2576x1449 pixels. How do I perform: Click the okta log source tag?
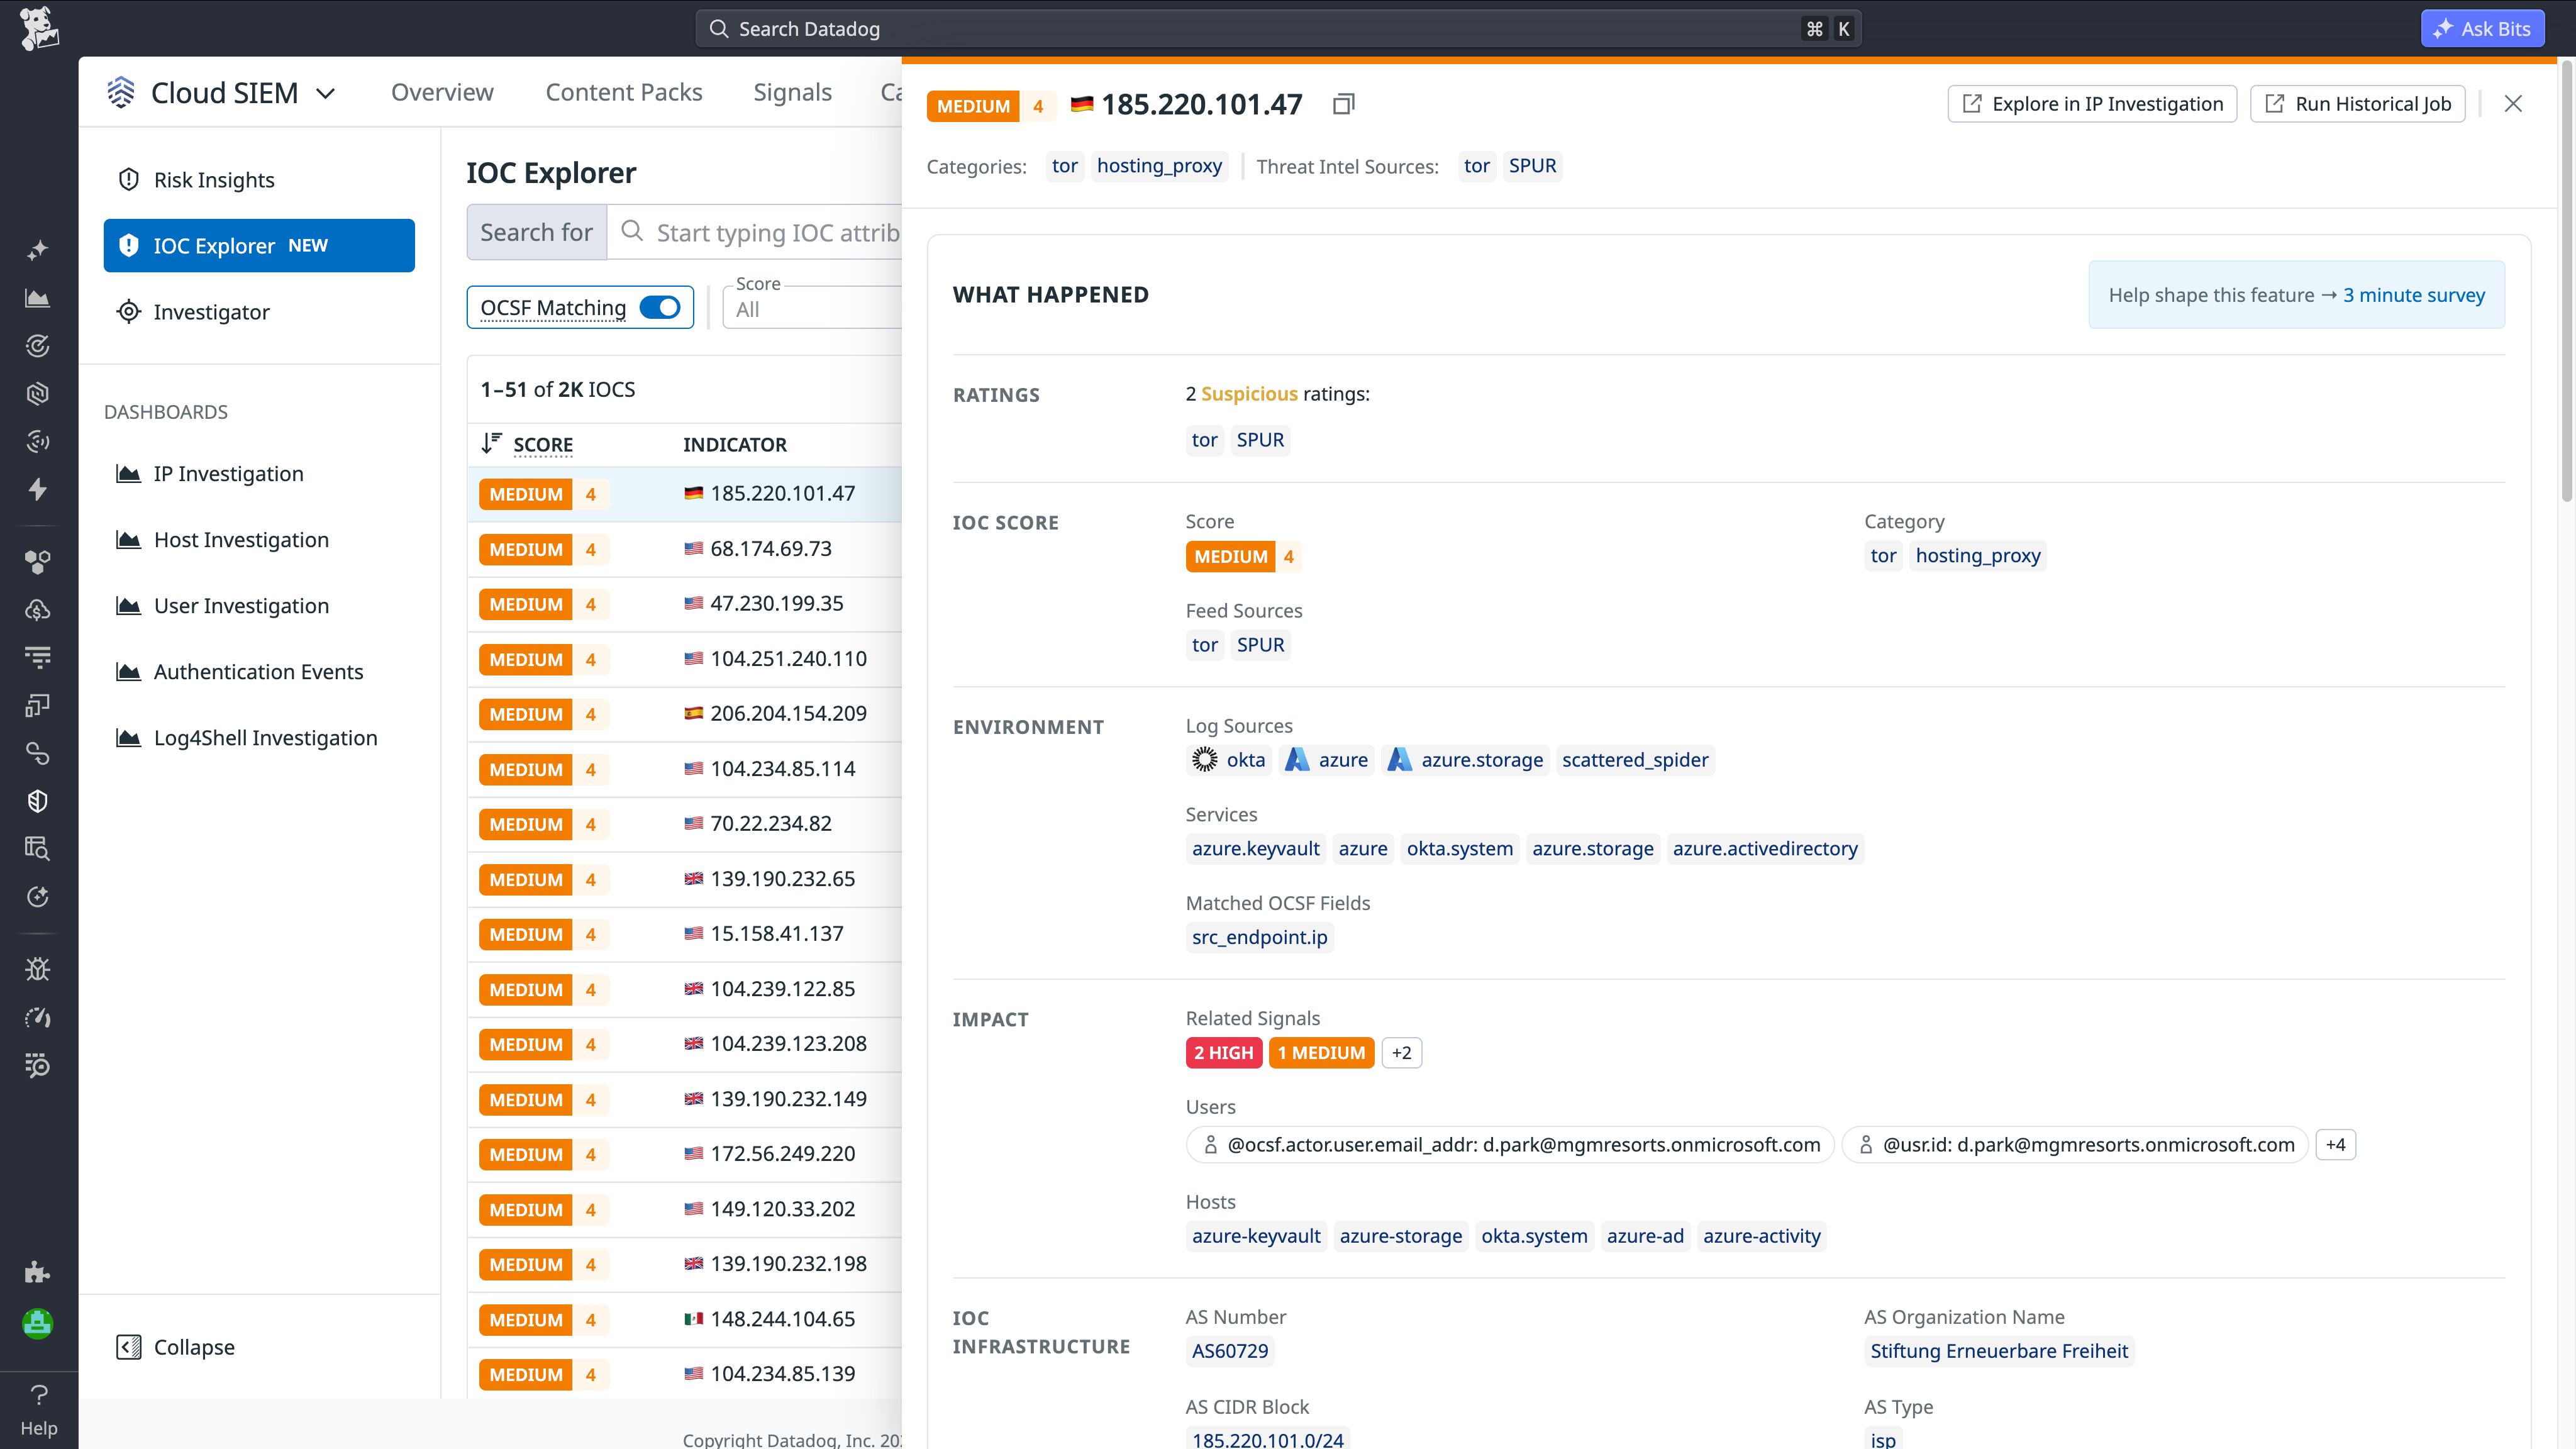1229,760
